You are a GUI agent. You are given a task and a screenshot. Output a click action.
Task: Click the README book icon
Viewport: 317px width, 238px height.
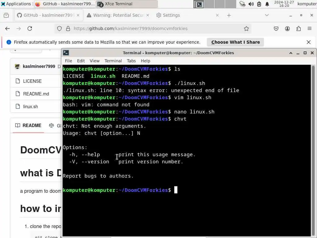point(18,126)
